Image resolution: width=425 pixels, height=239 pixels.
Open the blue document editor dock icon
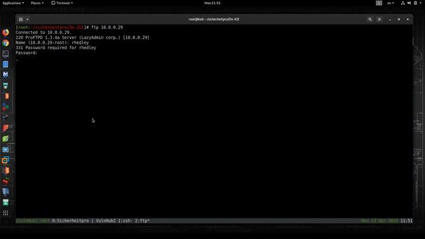click(5, 64)
